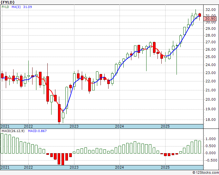Click the 26.00 price axis label
The image size is (219, 175).
coord(211,49)
